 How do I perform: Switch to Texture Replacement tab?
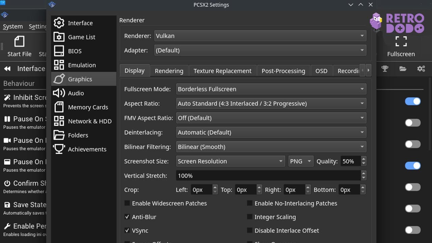[x=222, y=71]
